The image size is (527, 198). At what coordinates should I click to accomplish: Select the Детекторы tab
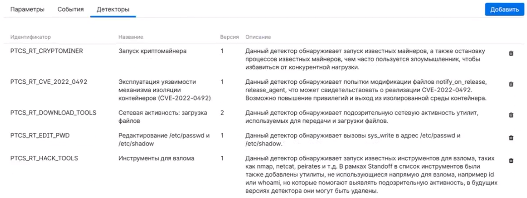pyautogui.click(x=113, y=9)
